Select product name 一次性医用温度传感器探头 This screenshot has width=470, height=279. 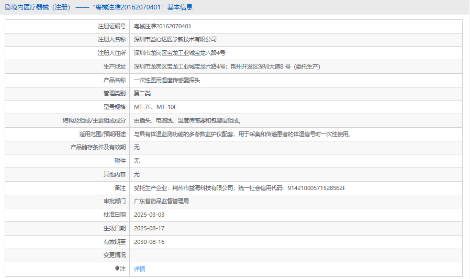click(x=166, y=80)
